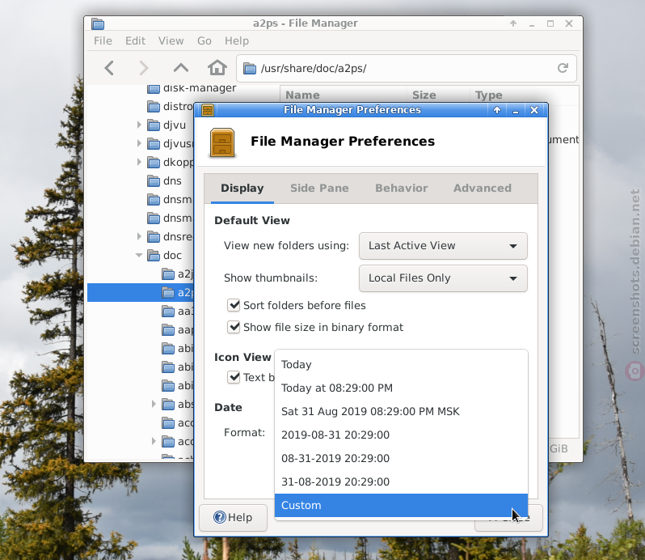645x560 pixels.
Task: Open the Edit menu
Action: pos(135,40)
